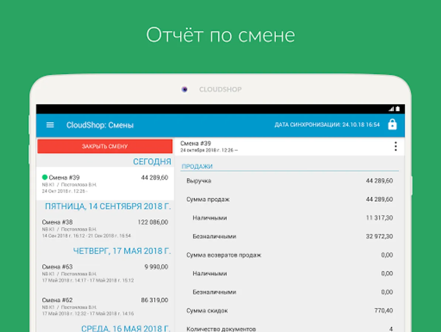The height and width of the screenshot is (332, 441).
Task: Select shift Смена #38 in the list
Action: pos(105,228)
